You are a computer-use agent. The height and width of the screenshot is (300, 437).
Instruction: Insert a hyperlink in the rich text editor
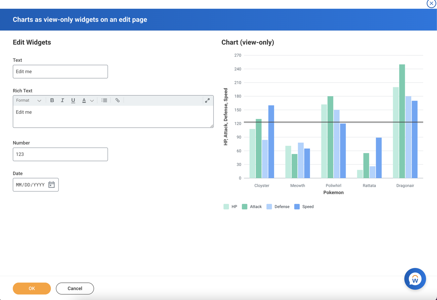pyautogui.click(x=117, y=100)
